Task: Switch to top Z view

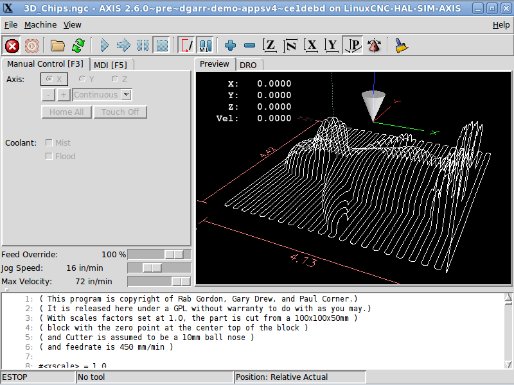Action: [270, 46]
